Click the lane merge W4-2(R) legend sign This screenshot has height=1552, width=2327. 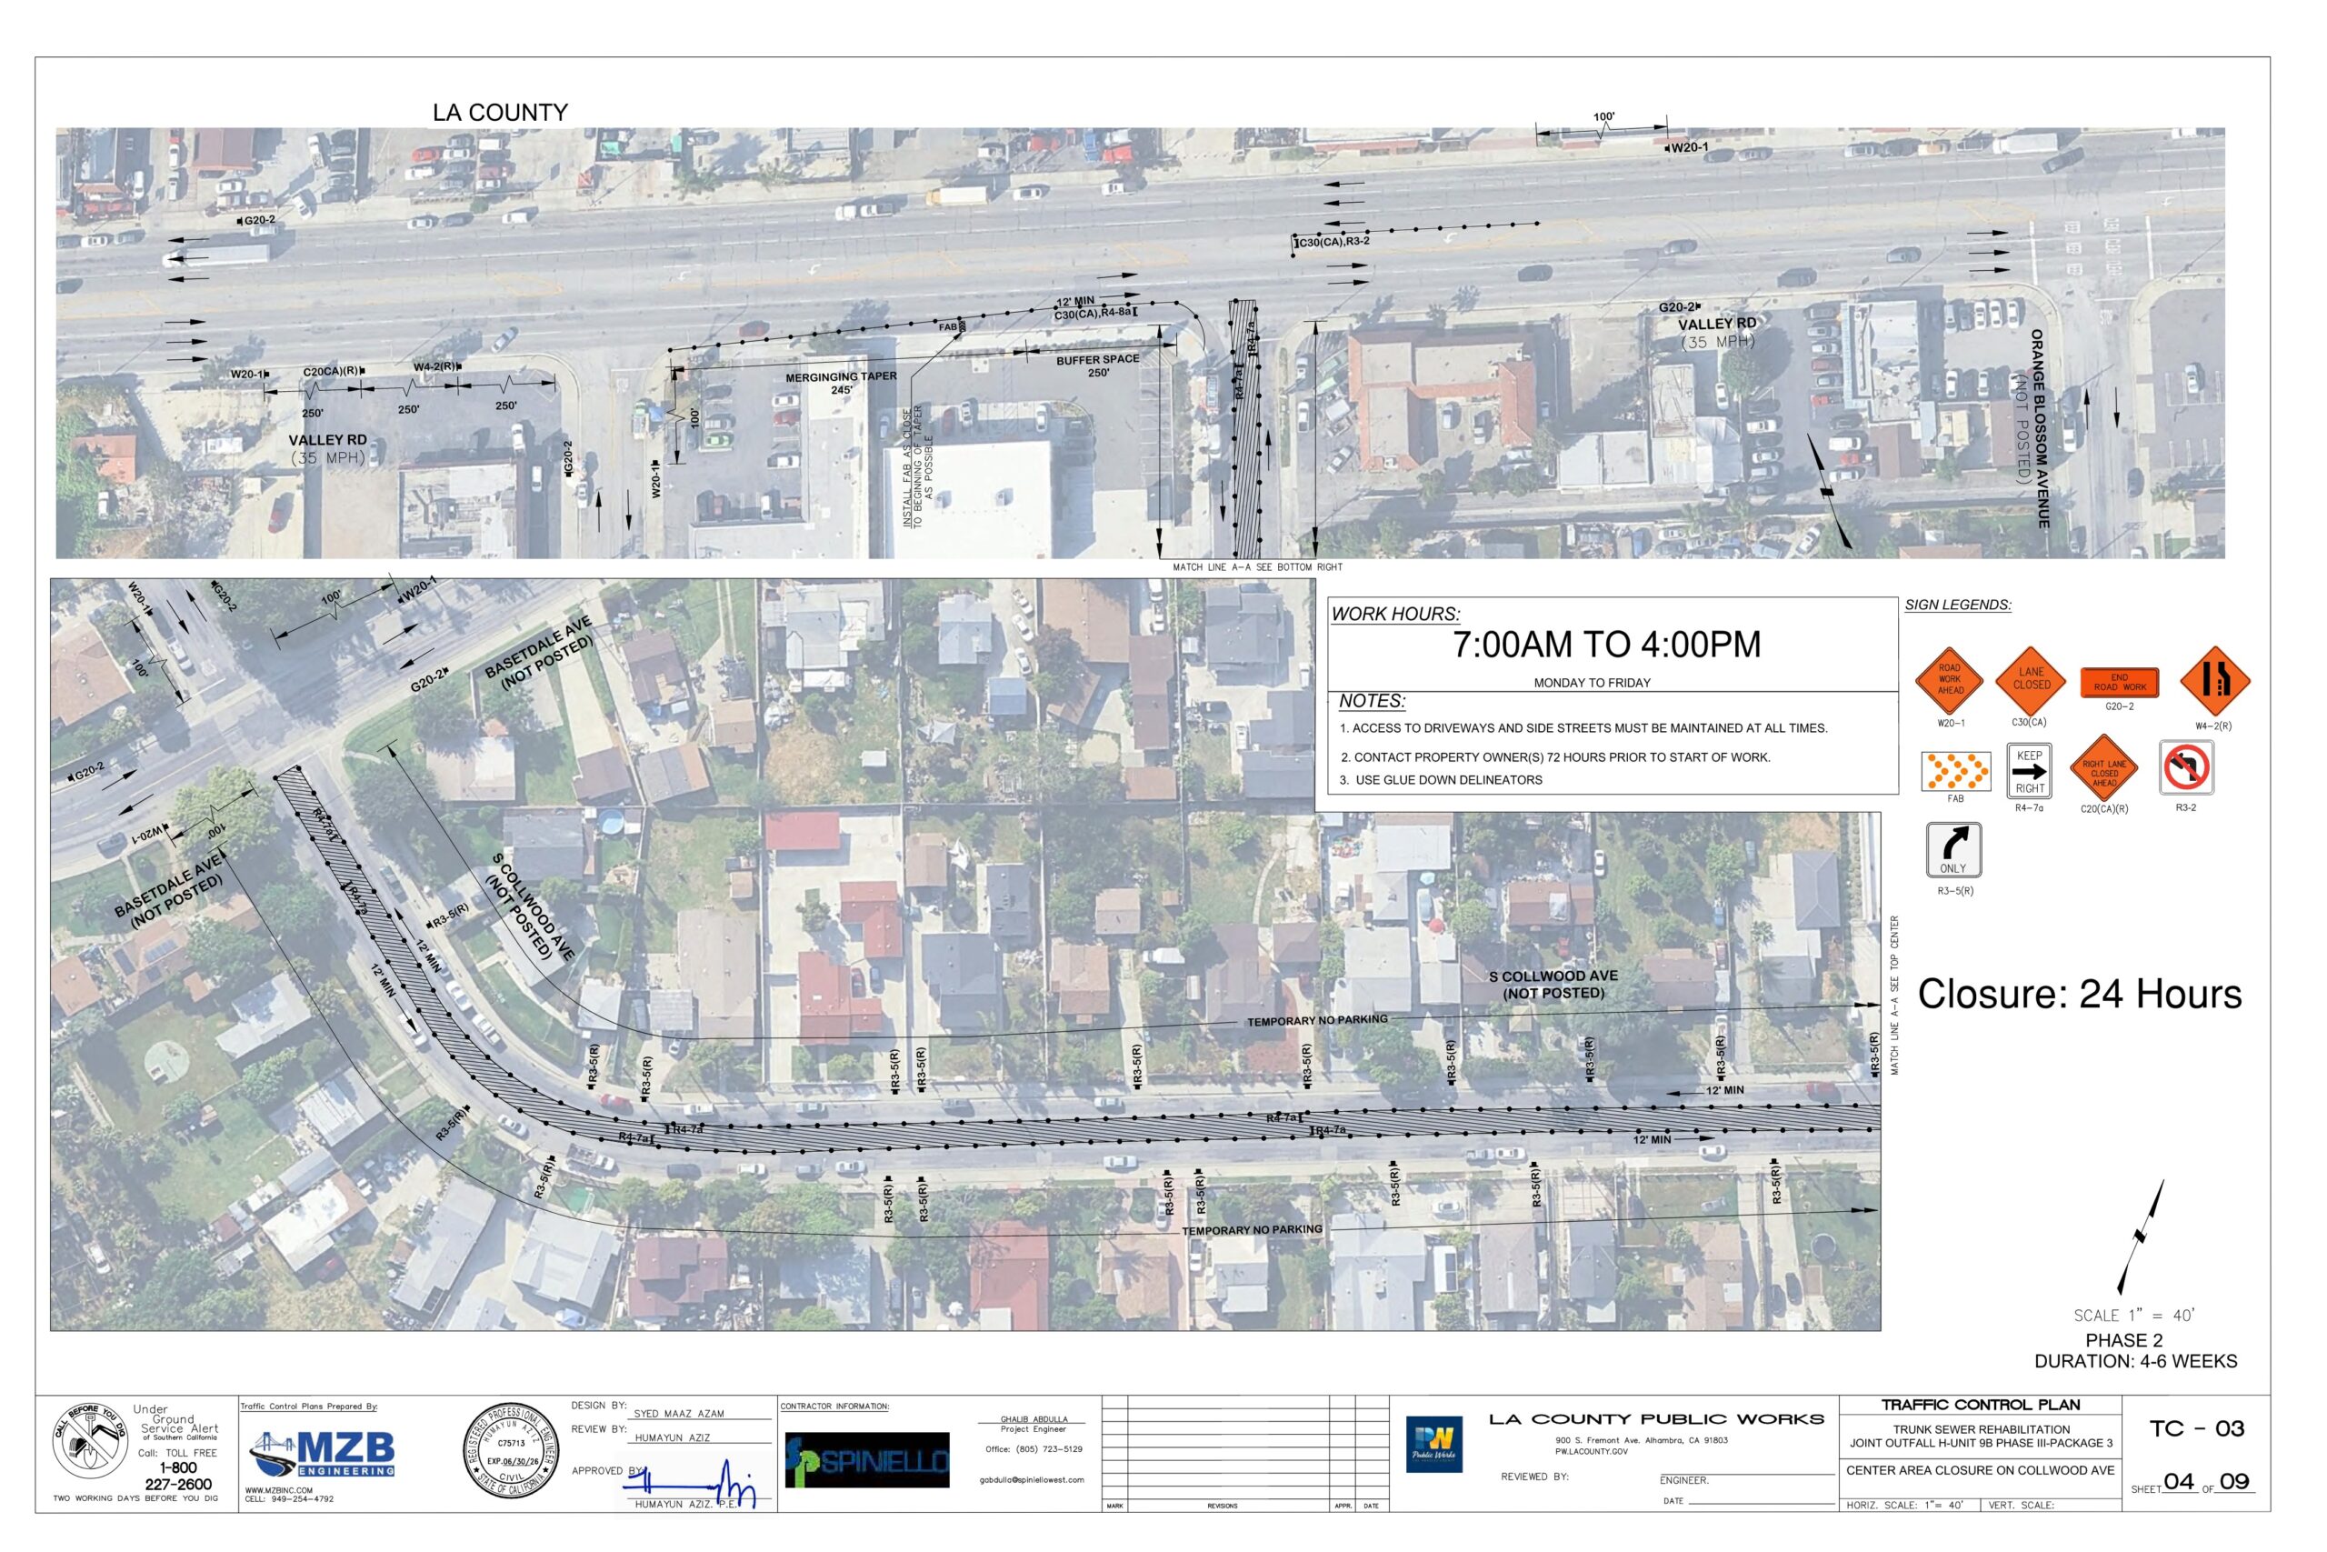(x=2215, y=681)
